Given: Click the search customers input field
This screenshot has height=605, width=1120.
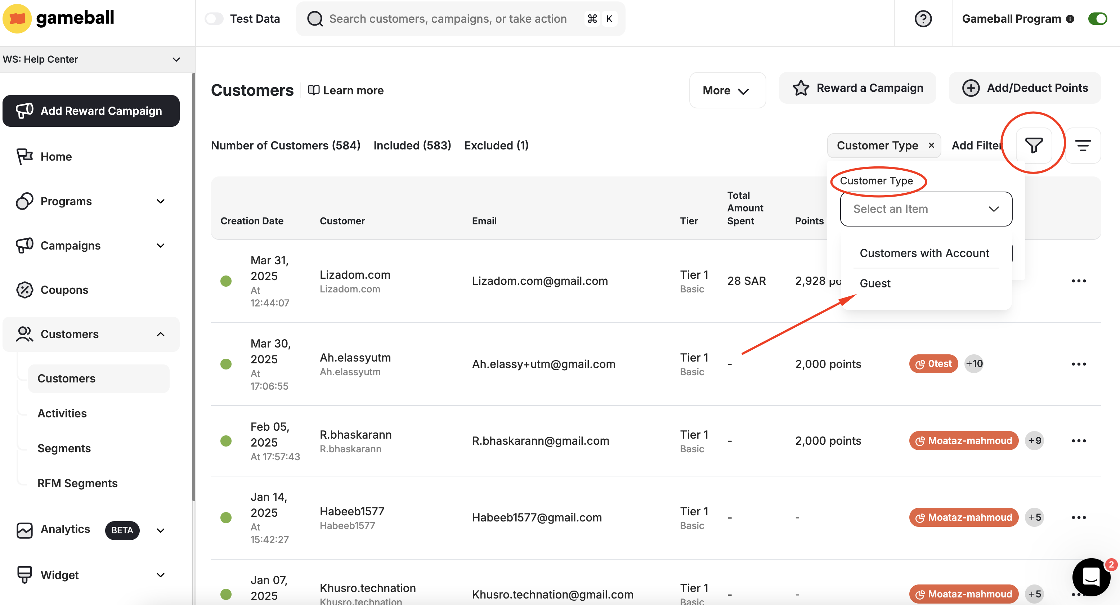Looking at the screenshot, I should [x=448, y=19].
